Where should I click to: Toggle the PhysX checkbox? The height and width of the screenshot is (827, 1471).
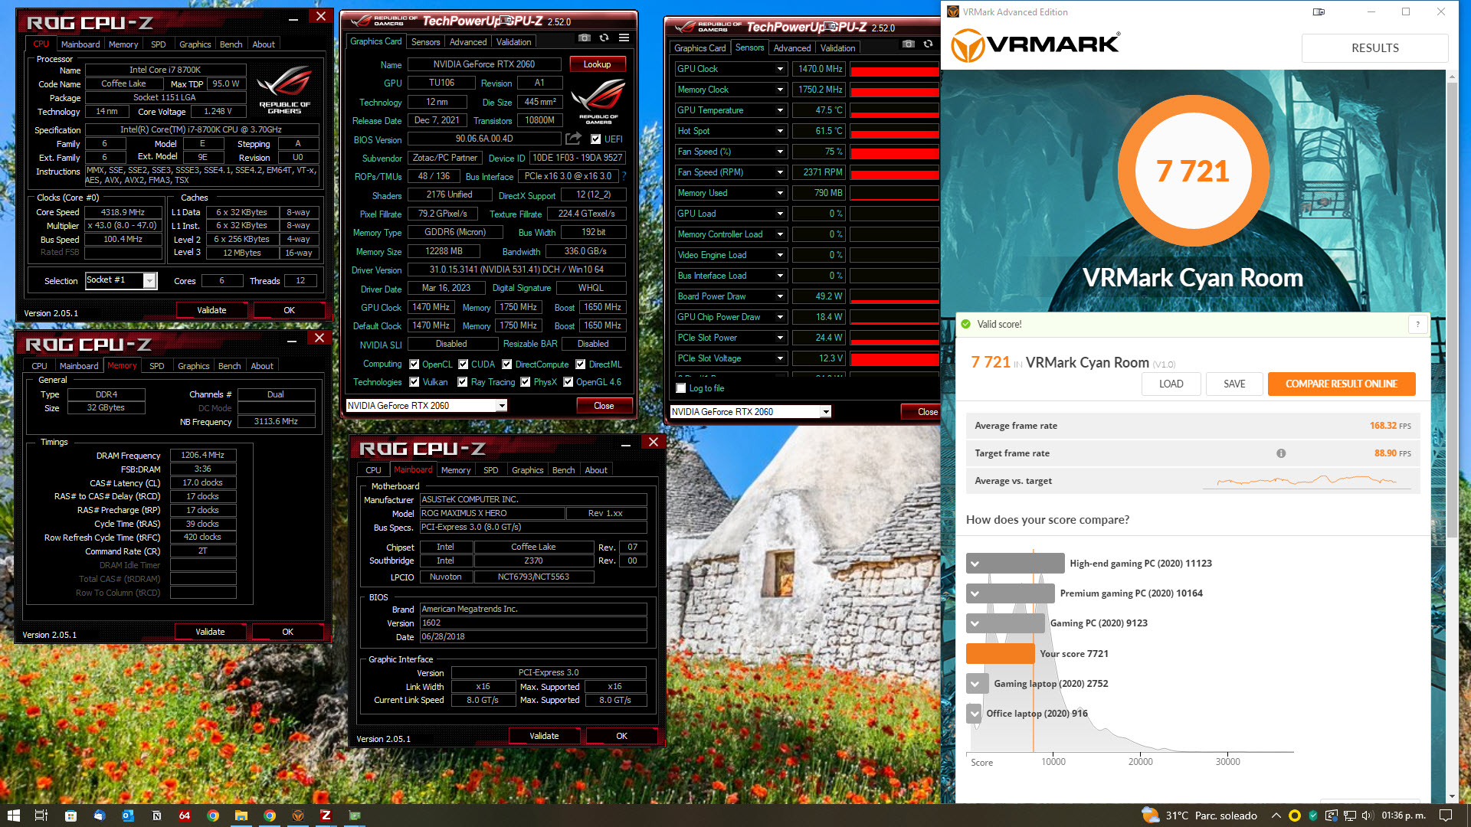tap(526, 382)
